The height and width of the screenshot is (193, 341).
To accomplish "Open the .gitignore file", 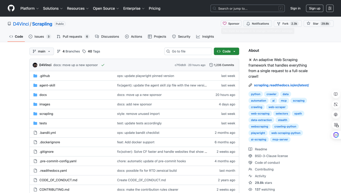I will (46, 151).
